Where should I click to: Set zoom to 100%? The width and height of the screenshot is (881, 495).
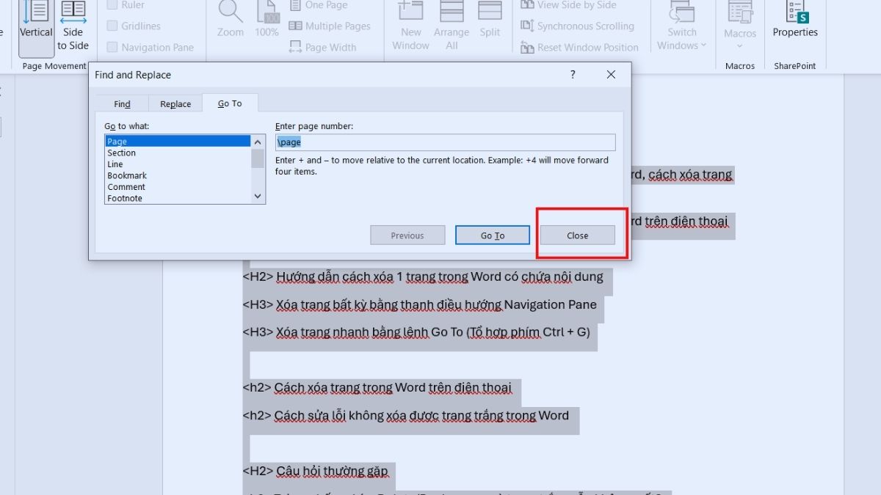267,21
